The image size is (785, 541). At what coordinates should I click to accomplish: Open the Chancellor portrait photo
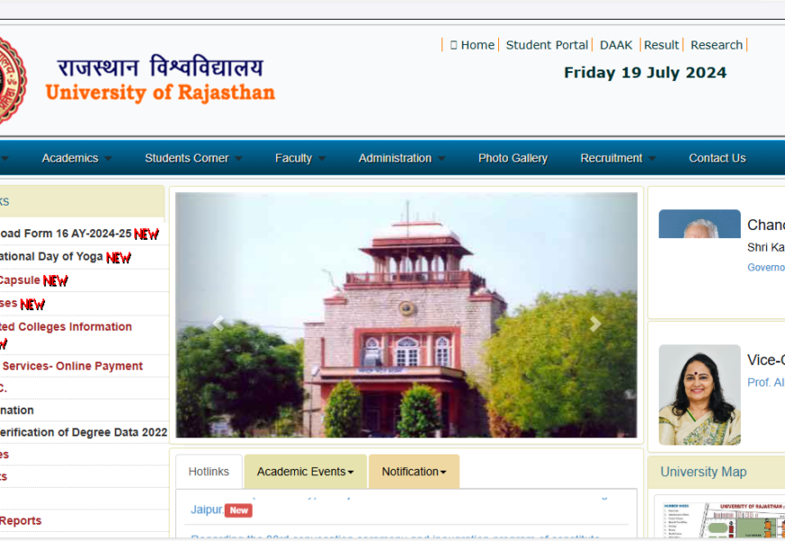pyautogui.click(x=699, y=225)
